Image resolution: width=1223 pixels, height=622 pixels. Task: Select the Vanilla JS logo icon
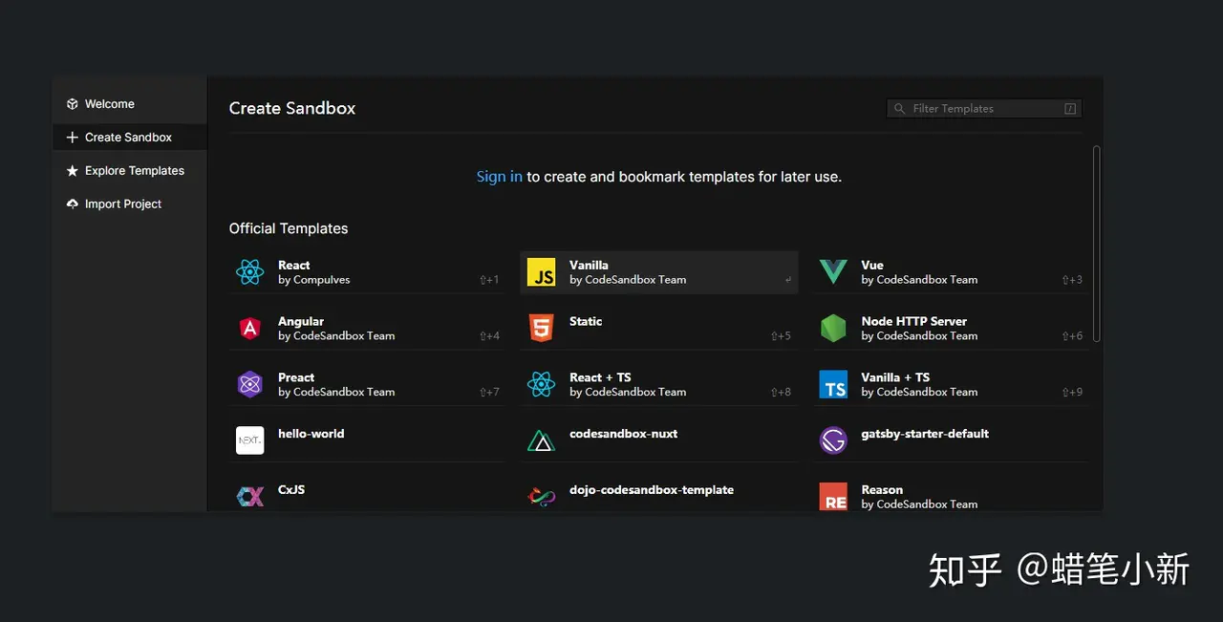(x=542, y=272)
